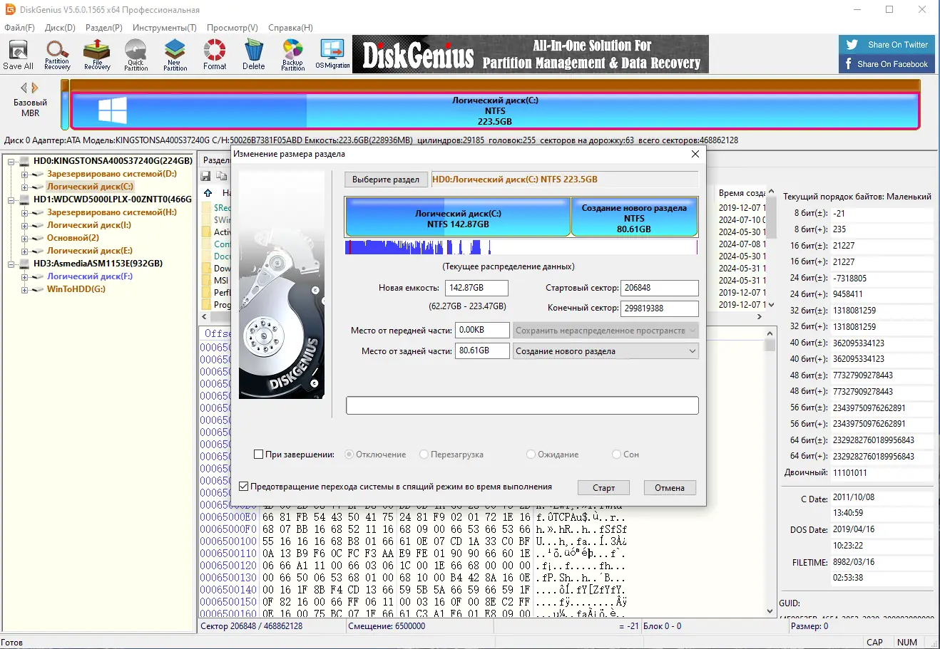Collapse the HD1 WDC disk tree node
The width and height of the screenshot is (940, 649).
[x=12, y=200]
